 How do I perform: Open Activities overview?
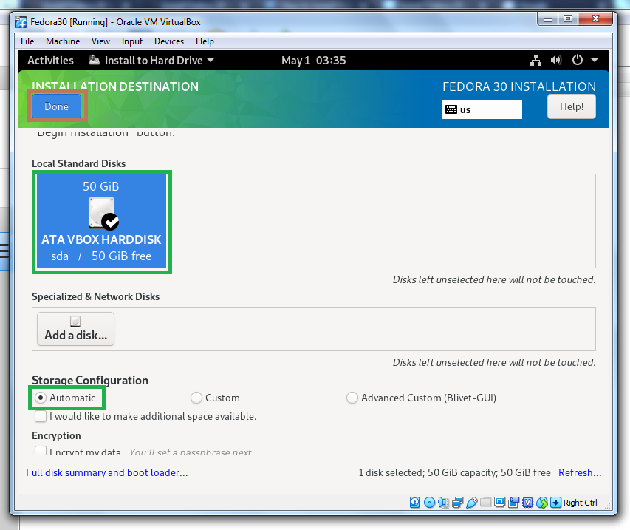tap(50, 61)
